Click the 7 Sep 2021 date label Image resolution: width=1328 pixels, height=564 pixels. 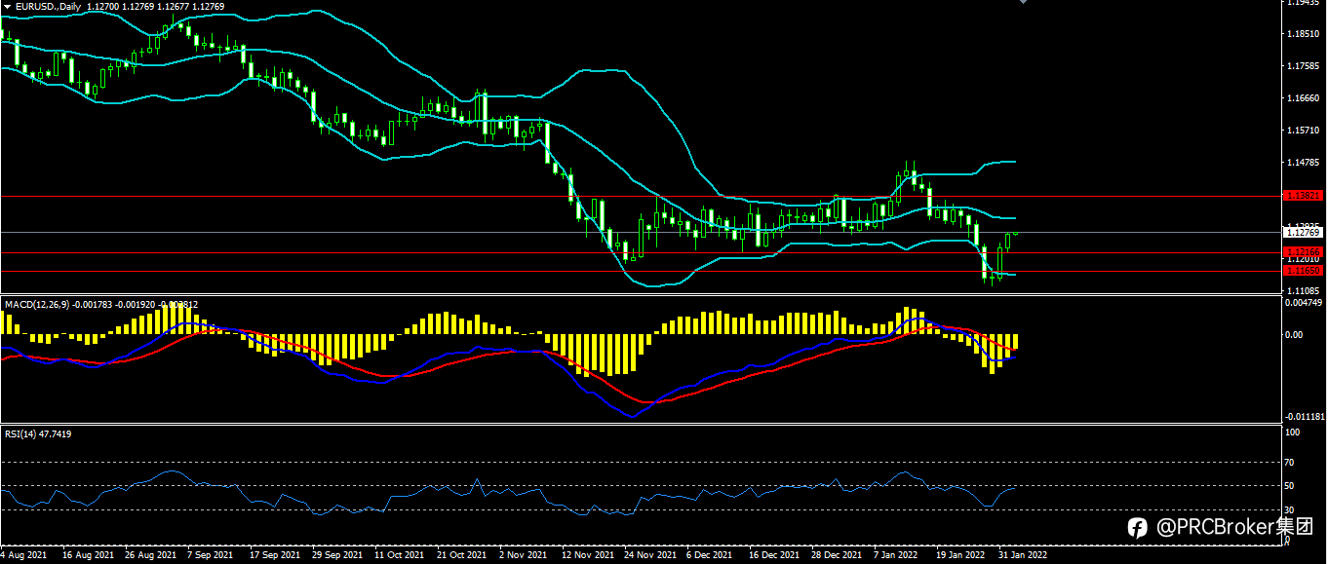click(x=211, y=555)
